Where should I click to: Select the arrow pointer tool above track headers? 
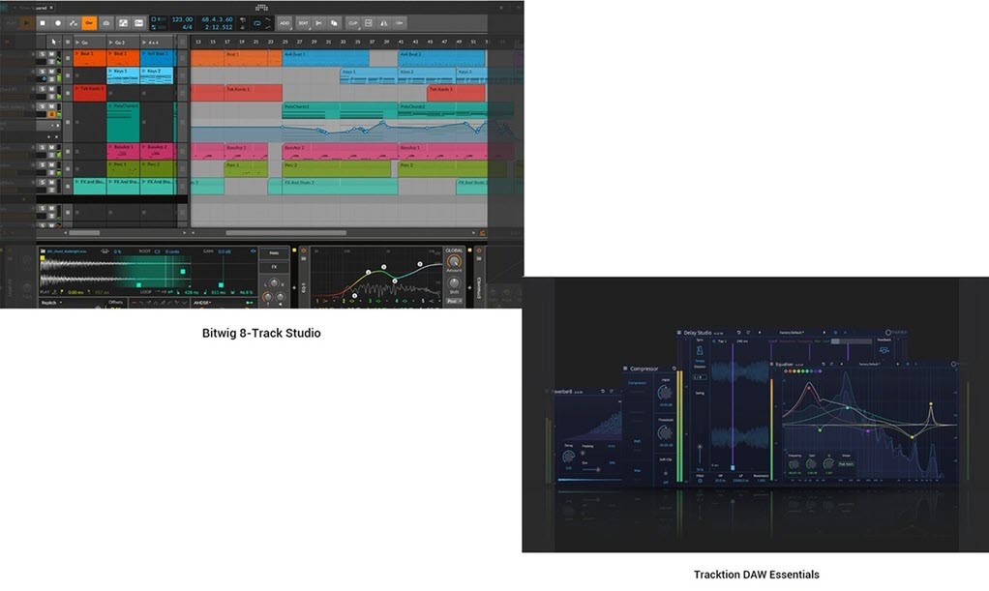[53, 42]
